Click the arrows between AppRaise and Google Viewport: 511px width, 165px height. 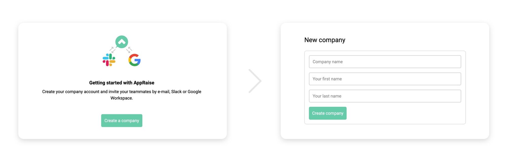(129, 50)
